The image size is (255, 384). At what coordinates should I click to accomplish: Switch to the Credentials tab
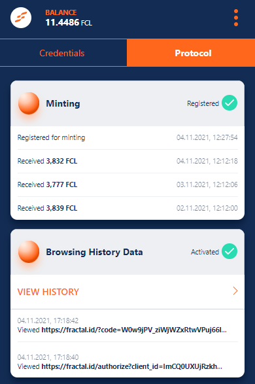[x=62, y=53]
